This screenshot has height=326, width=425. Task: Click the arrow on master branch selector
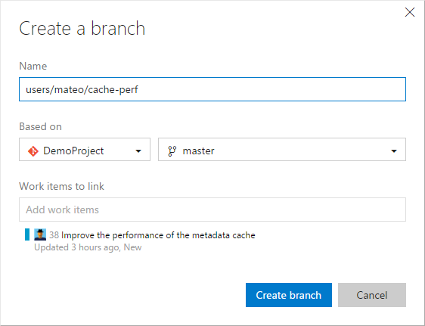click(394, 151)
